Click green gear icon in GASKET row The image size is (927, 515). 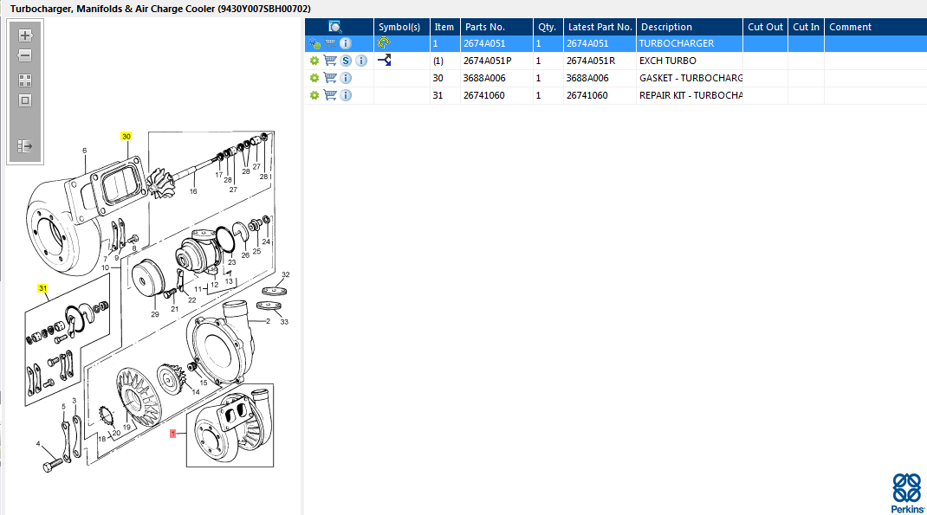click(x=314, y=78)
